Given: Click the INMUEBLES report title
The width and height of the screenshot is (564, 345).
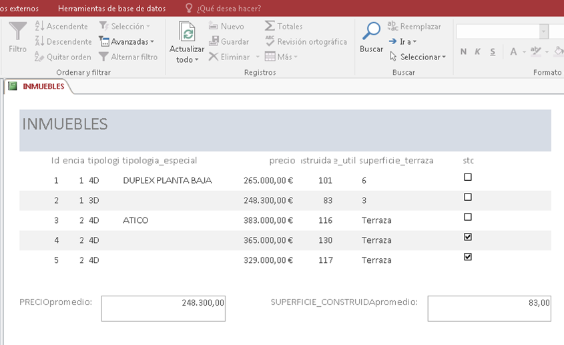Looking at the screenshot, I should point(65,124).
